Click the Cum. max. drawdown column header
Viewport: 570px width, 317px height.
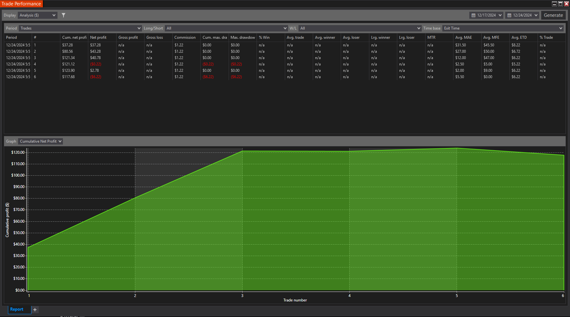[x=215, y=37]
